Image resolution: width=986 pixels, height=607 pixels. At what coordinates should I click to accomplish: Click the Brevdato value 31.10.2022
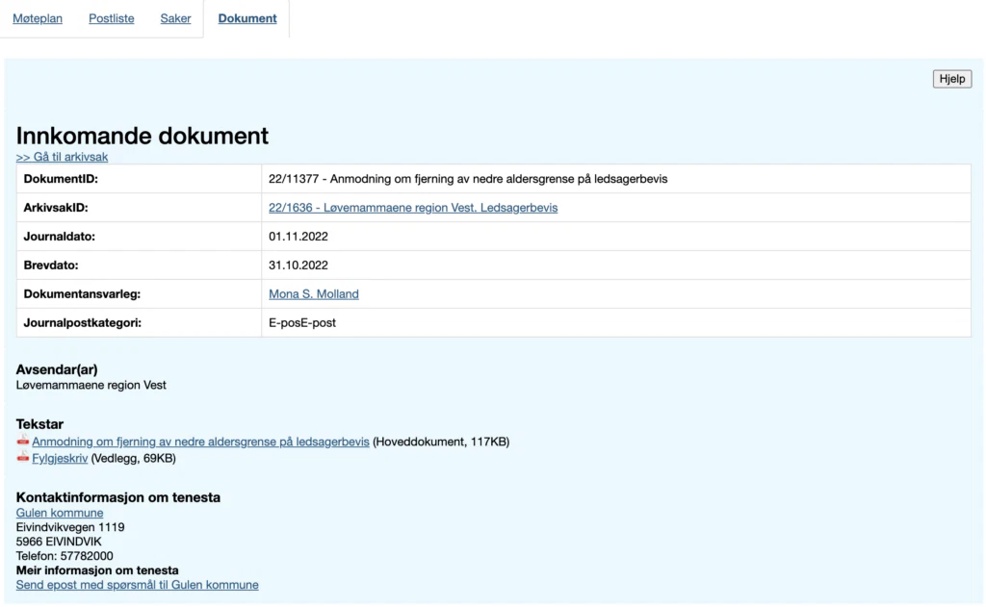point(298,266)
